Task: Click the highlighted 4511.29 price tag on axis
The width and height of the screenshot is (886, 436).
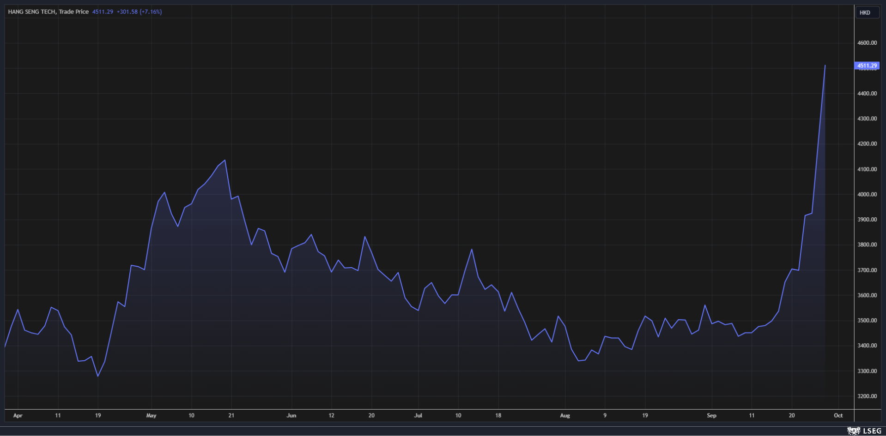Action: [x=867, y=66]
